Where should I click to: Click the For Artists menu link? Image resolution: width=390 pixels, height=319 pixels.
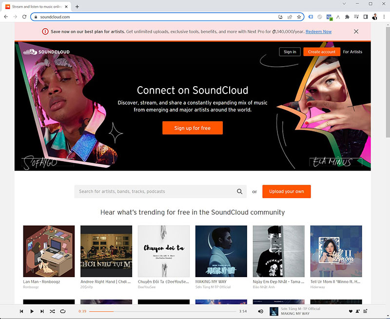(352, 52)
